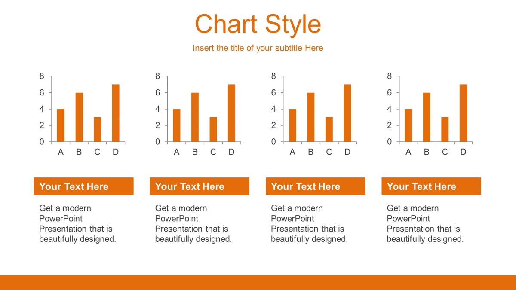Click the first 'Your Text Here' orange header

coord(83,186)
